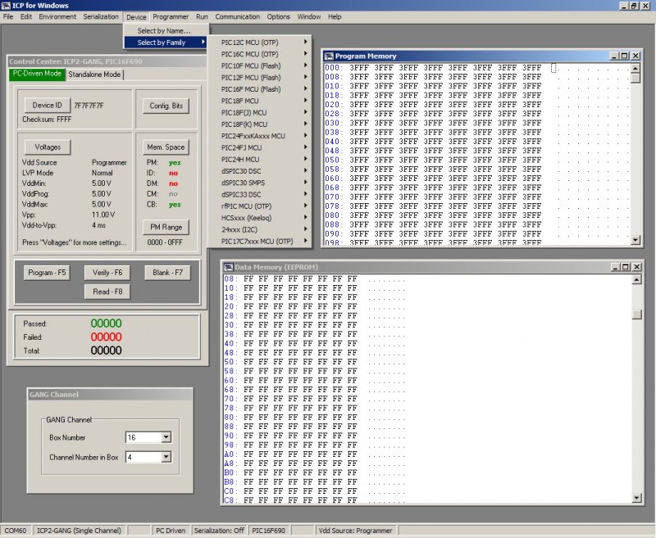Expand the dSPIC30 DSC family
This screenshot has height=538, width=656.
[x=259, y=171]
